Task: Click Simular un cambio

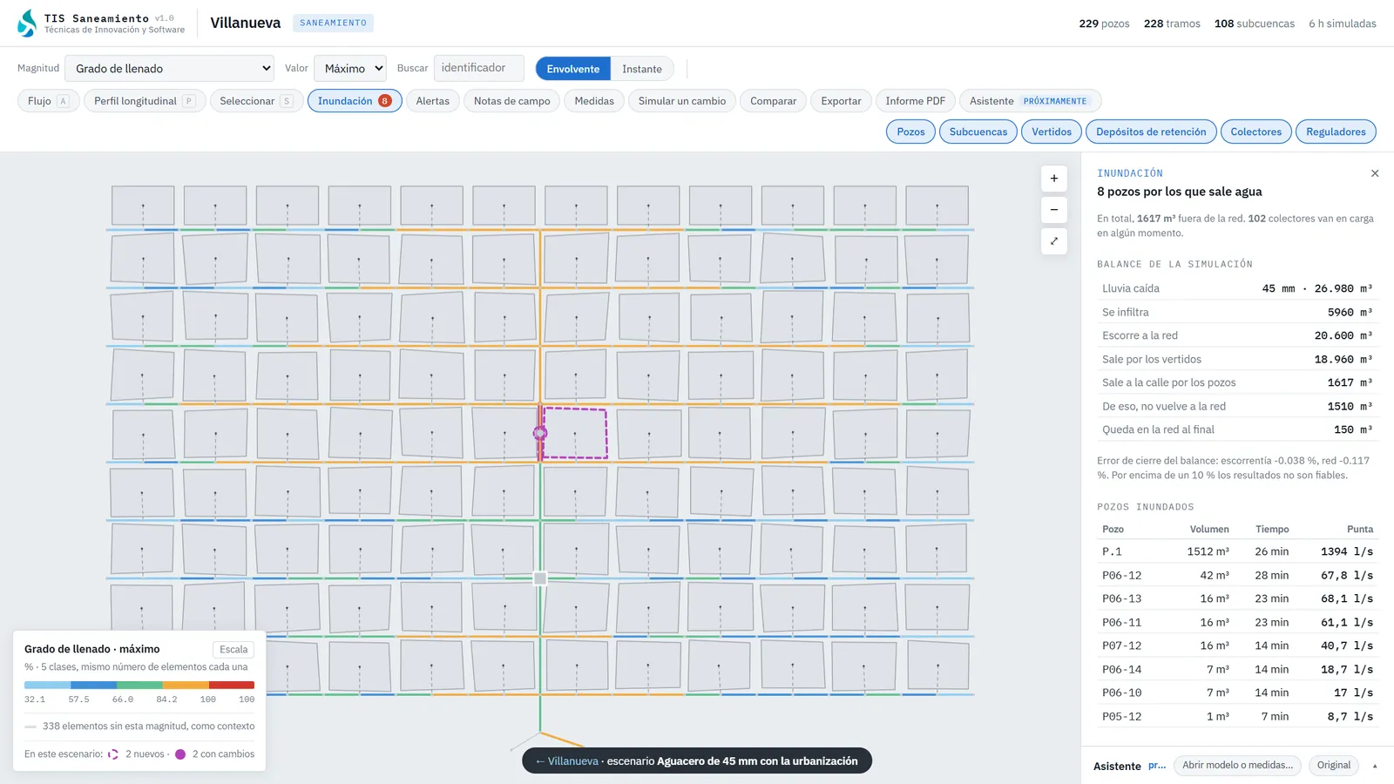Action: click(682, 101)
